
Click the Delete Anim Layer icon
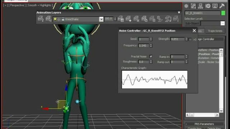(136, 19)
